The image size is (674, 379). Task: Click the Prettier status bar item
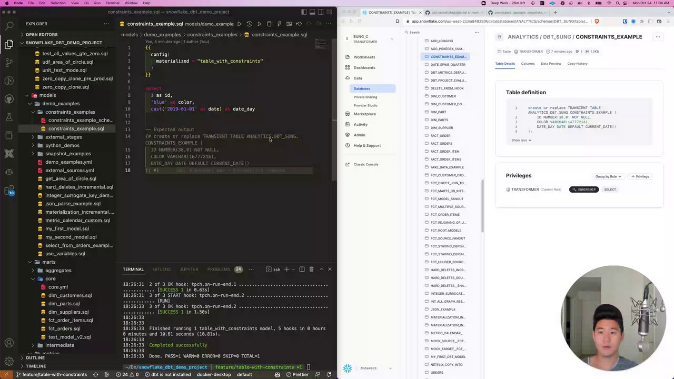pos(297,375)
